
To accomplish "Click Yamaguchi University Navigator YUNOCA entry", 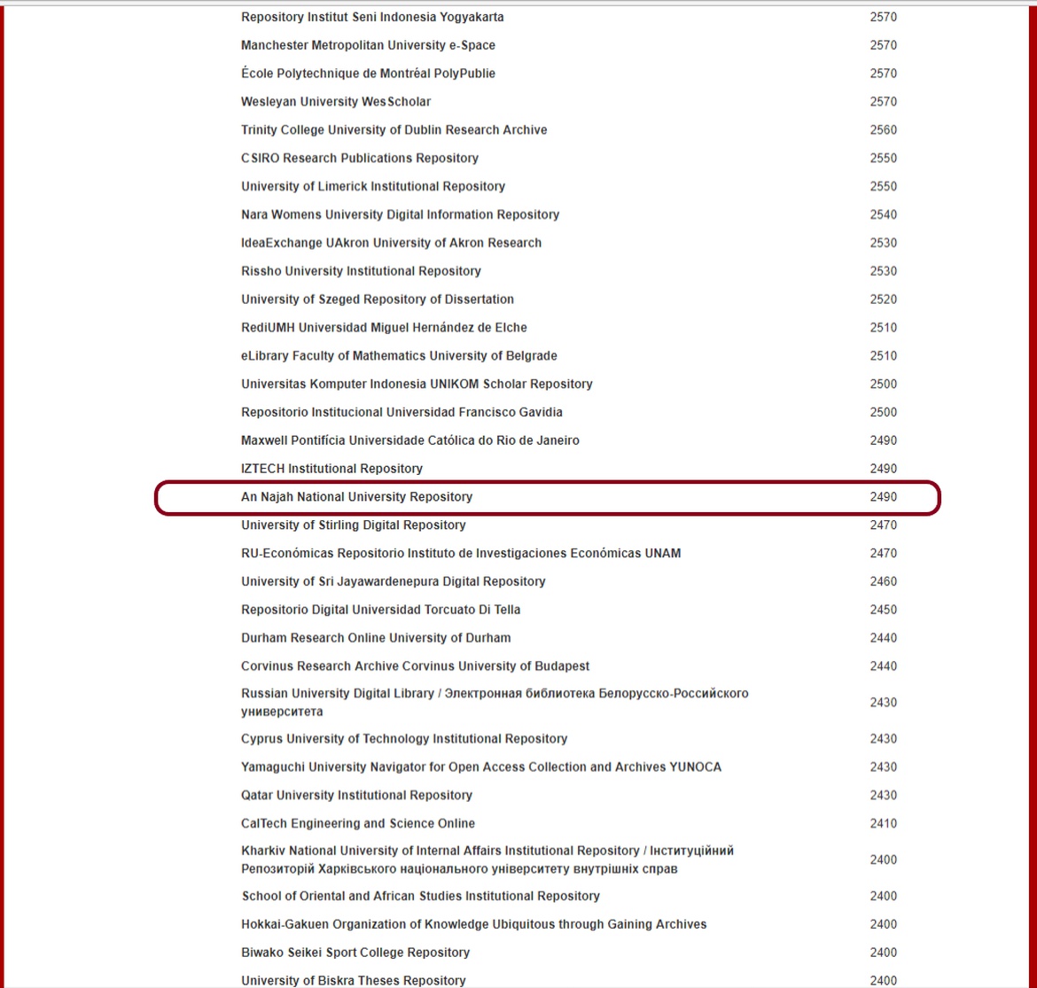I will tap(480, 767).
